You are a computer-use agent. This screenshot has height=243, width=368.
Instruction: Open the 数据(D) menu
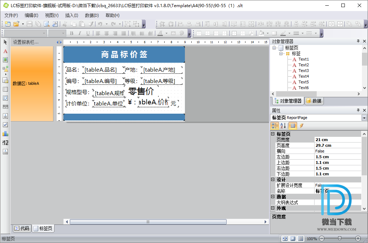coord(92,15)
